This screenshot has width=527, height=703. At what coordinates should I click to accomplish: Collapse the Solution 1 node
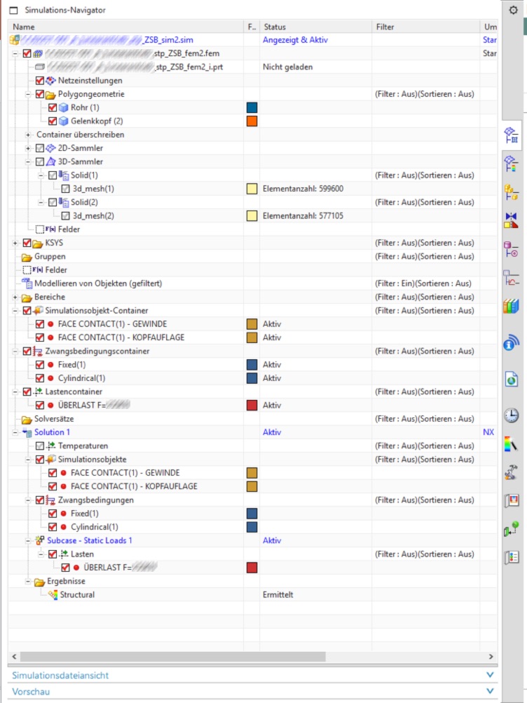click(x=15, y=432)
